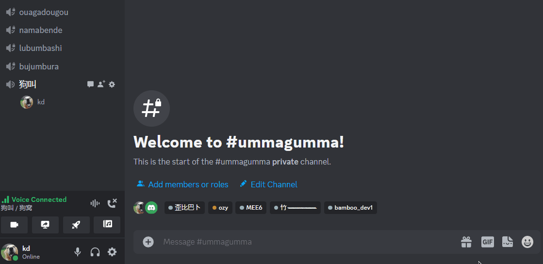
Task: Disconnect from voice call
Action: click(x=112, y=203)
